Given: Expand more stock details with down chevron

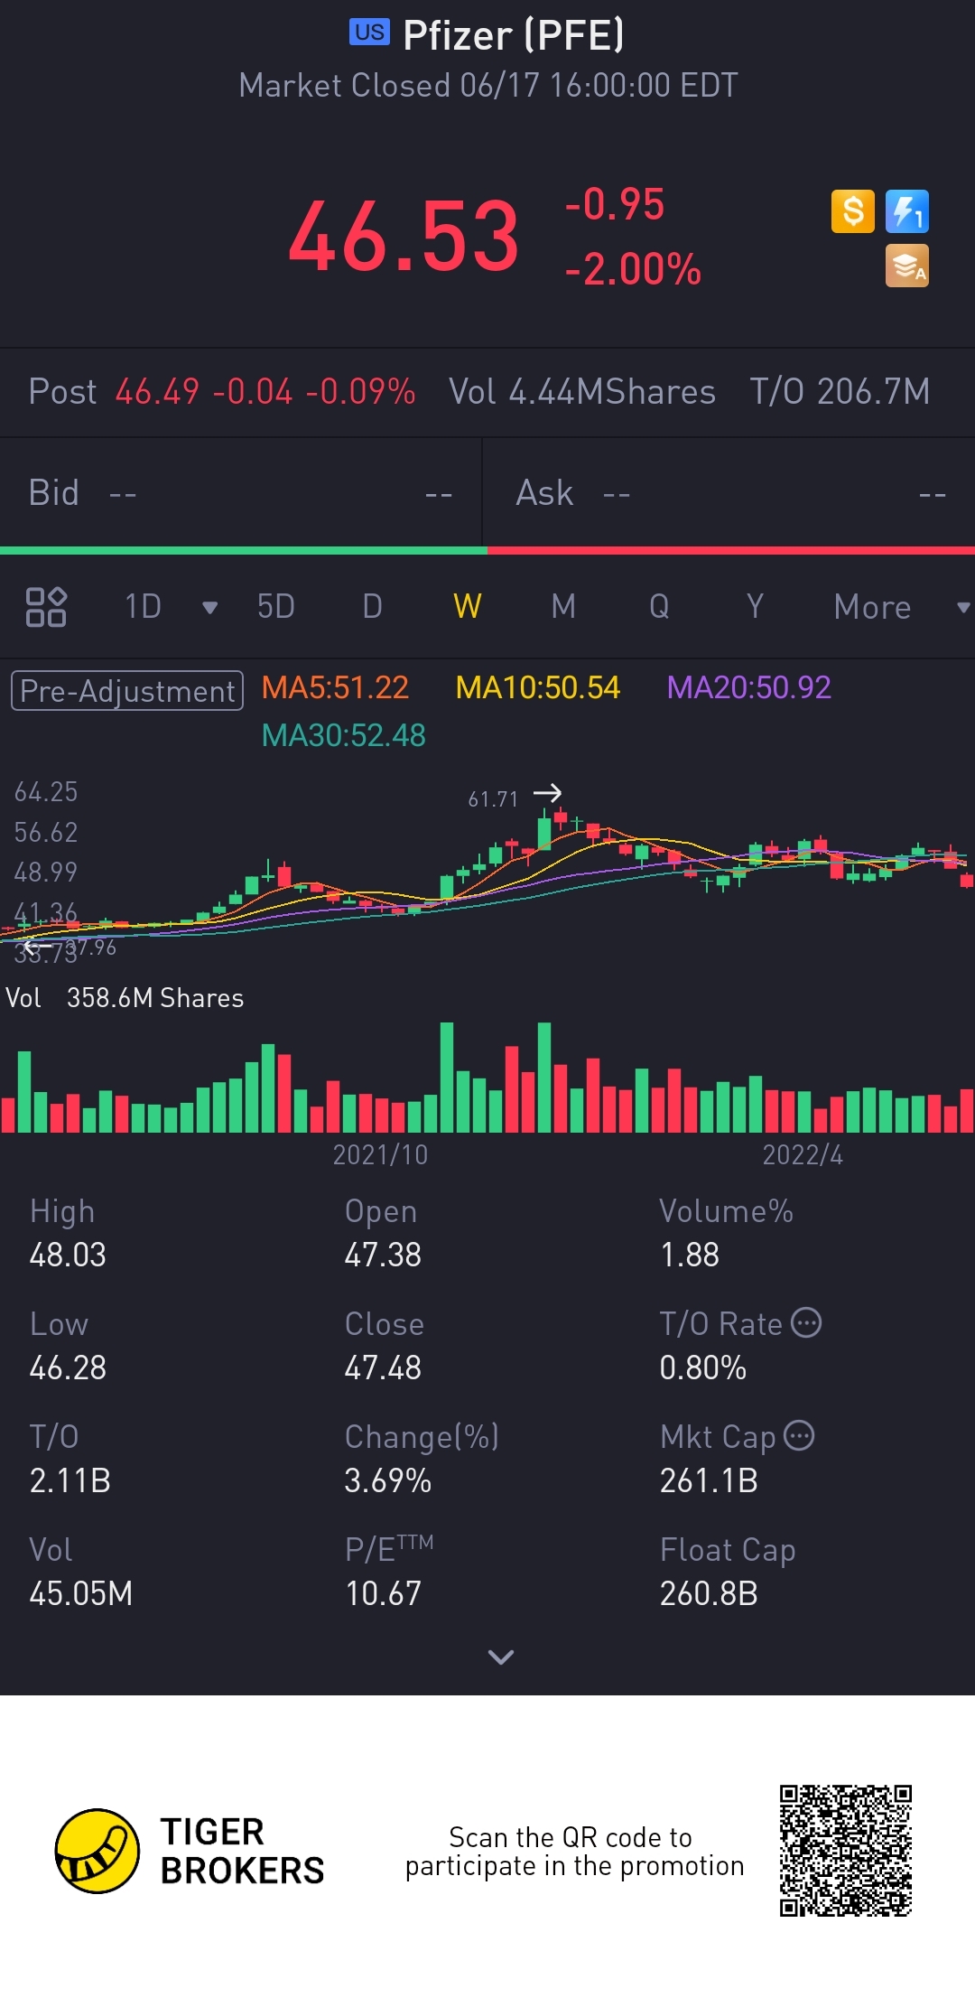Looking at the screenshot, I should tap(500, 1657).
